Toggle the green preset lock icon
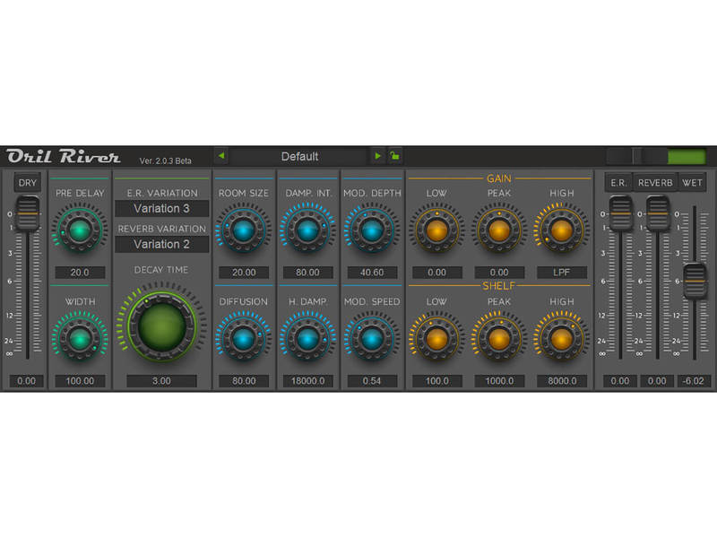717x538 pixels. pos(394,156)
